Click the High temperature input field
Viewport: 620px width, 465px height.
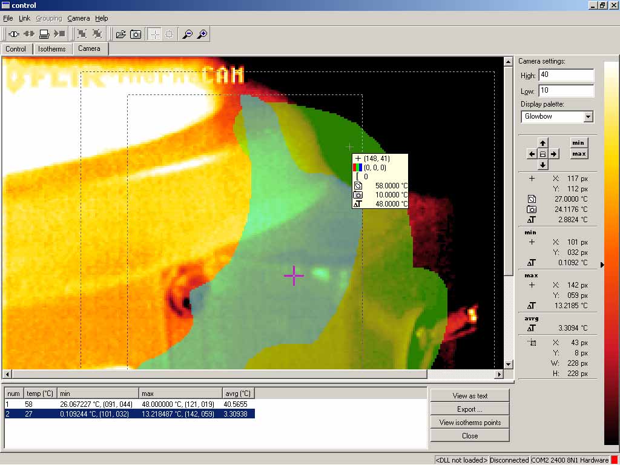point(566,75)
